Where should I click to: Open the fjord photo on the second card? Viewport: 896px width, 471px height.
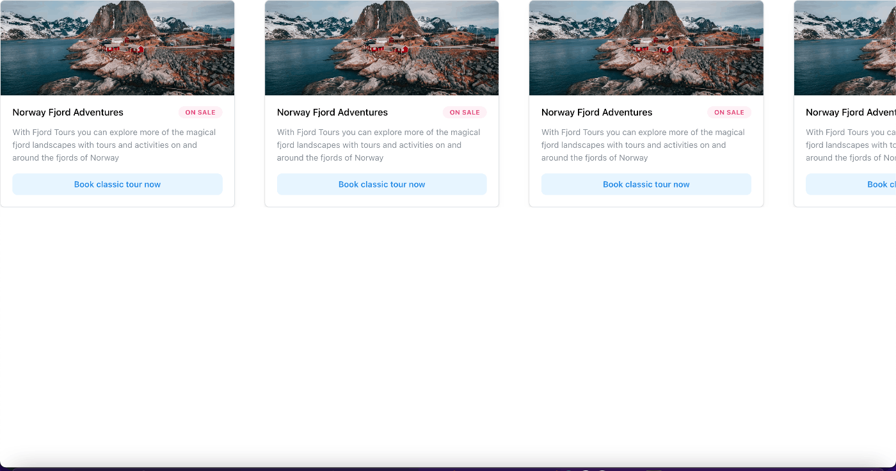point(382,48)
